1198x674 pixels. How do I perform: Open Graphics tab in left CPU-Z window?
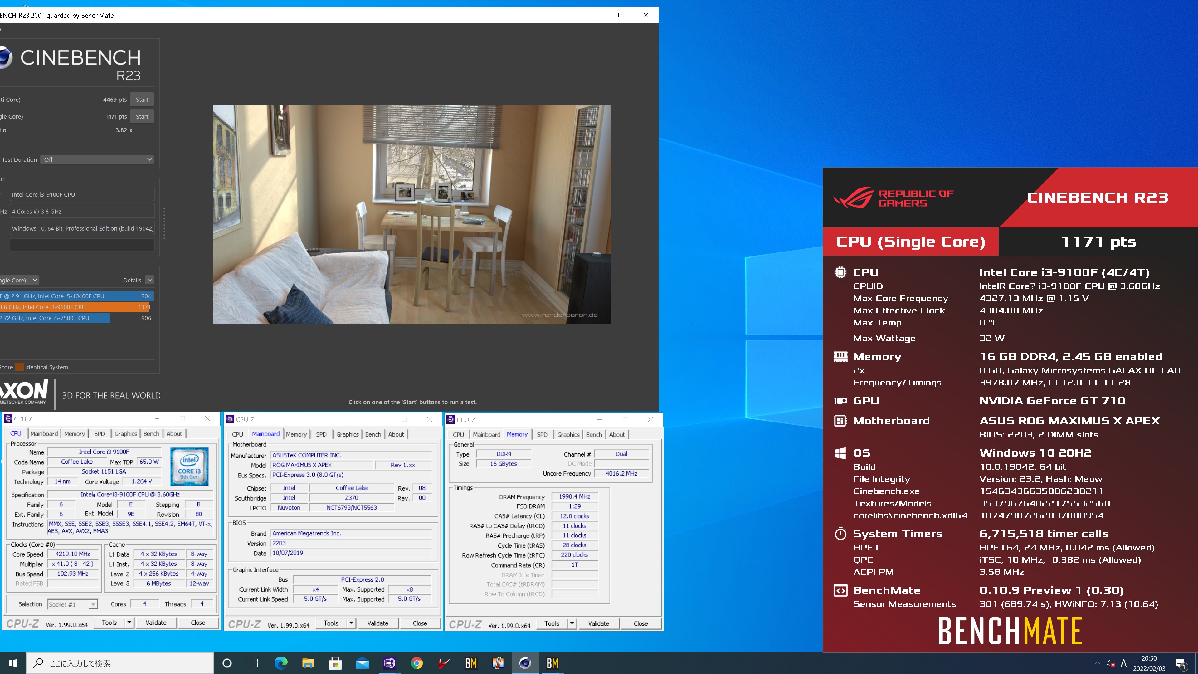pos(125,433)
